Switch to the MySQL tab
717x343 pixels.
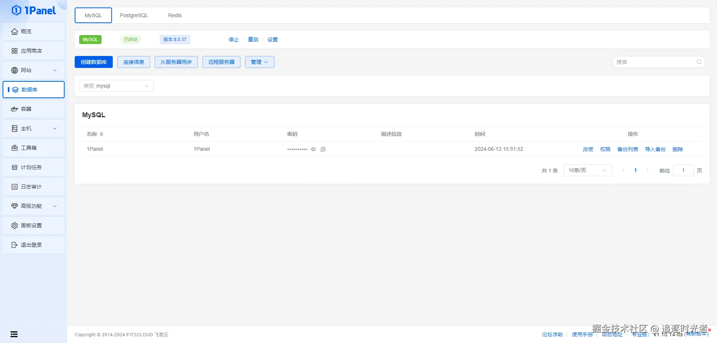[93, 15]
